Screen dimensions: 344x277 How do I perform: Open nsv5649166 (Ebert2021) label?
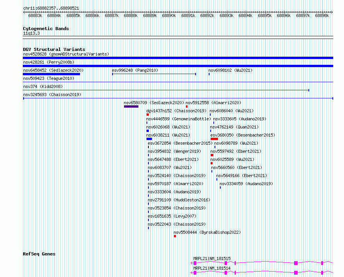coord(242,176)
